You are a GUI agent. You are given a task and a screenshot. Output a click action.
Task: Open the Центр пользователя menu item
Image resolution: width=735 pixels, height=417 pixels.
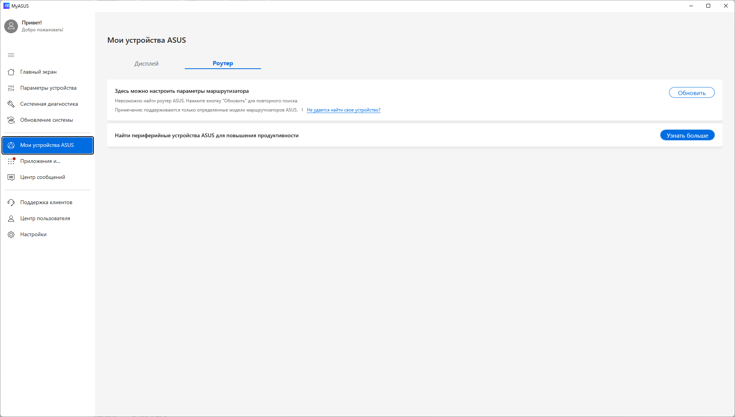pyautogui.click(x=45, y=219)
